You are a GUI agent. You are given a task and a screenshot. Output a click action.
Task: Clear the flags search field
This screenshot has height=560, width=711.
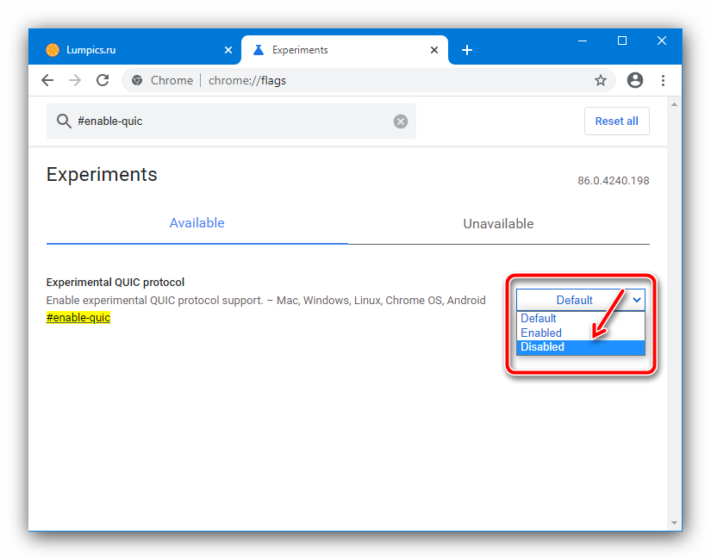(401, 121)
